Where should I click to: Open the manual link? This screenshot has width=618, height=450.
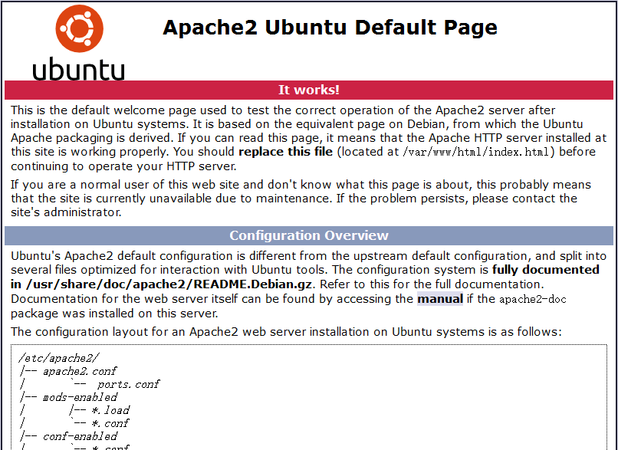(x=440, y=299)
